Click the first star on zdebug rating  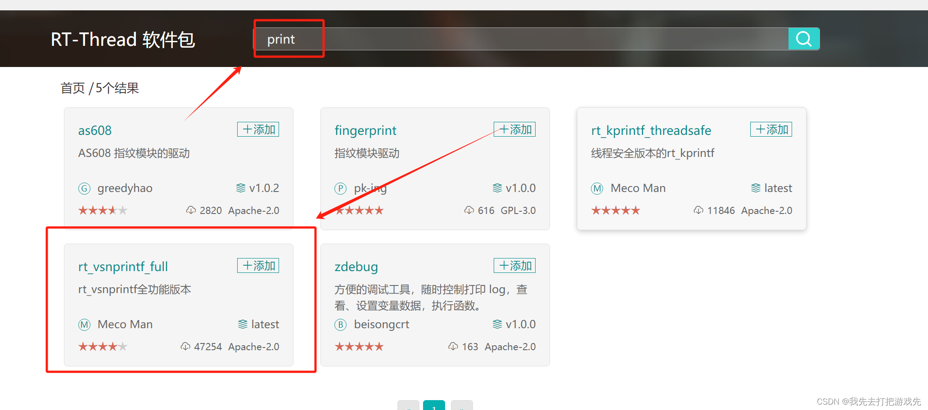(x=339, y=346)
